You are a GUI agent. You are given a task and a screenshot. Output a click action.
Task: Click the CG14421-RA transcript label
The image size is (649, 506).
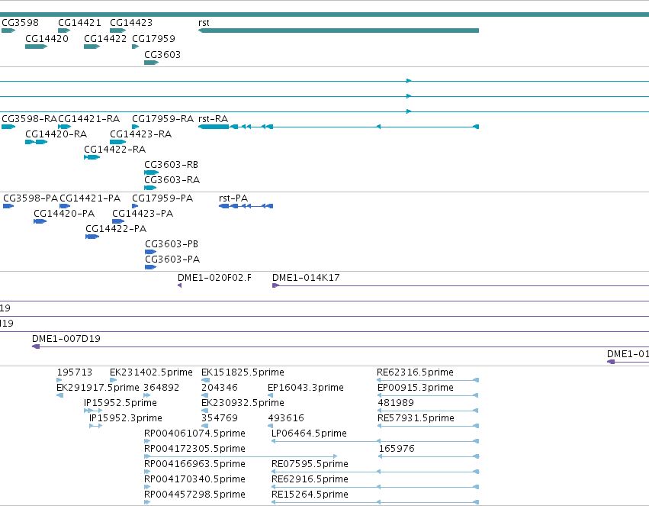click(88, 119)
